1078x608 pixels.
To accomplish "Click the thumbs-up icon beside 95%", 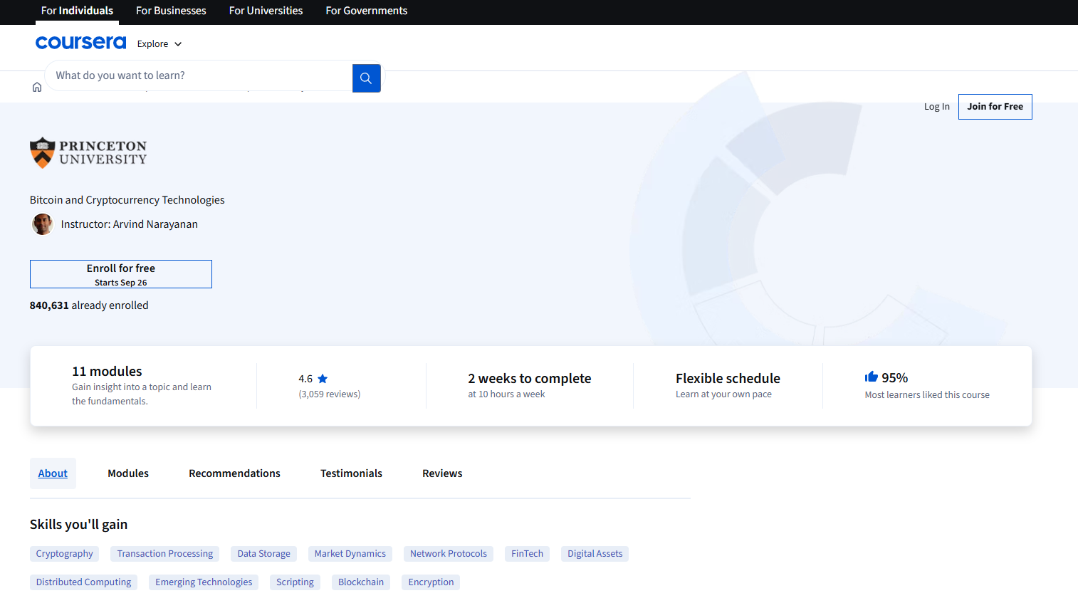I will [x=871, y=377].
